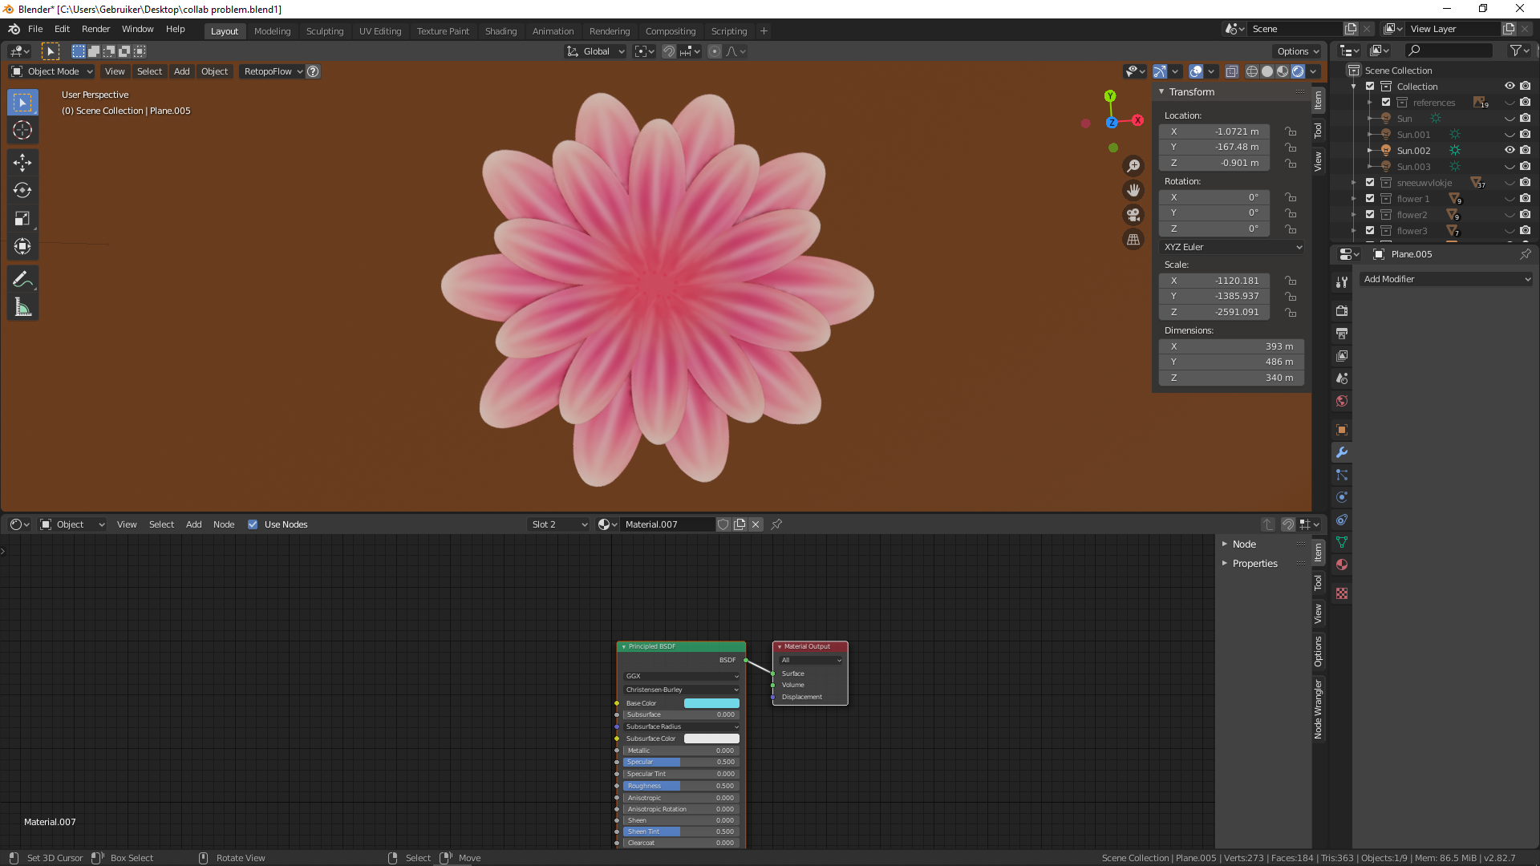Select the Move tool in toolbar
Image resolution: width=1540 pixels, height=866 pixels.
tap(22, 163)
